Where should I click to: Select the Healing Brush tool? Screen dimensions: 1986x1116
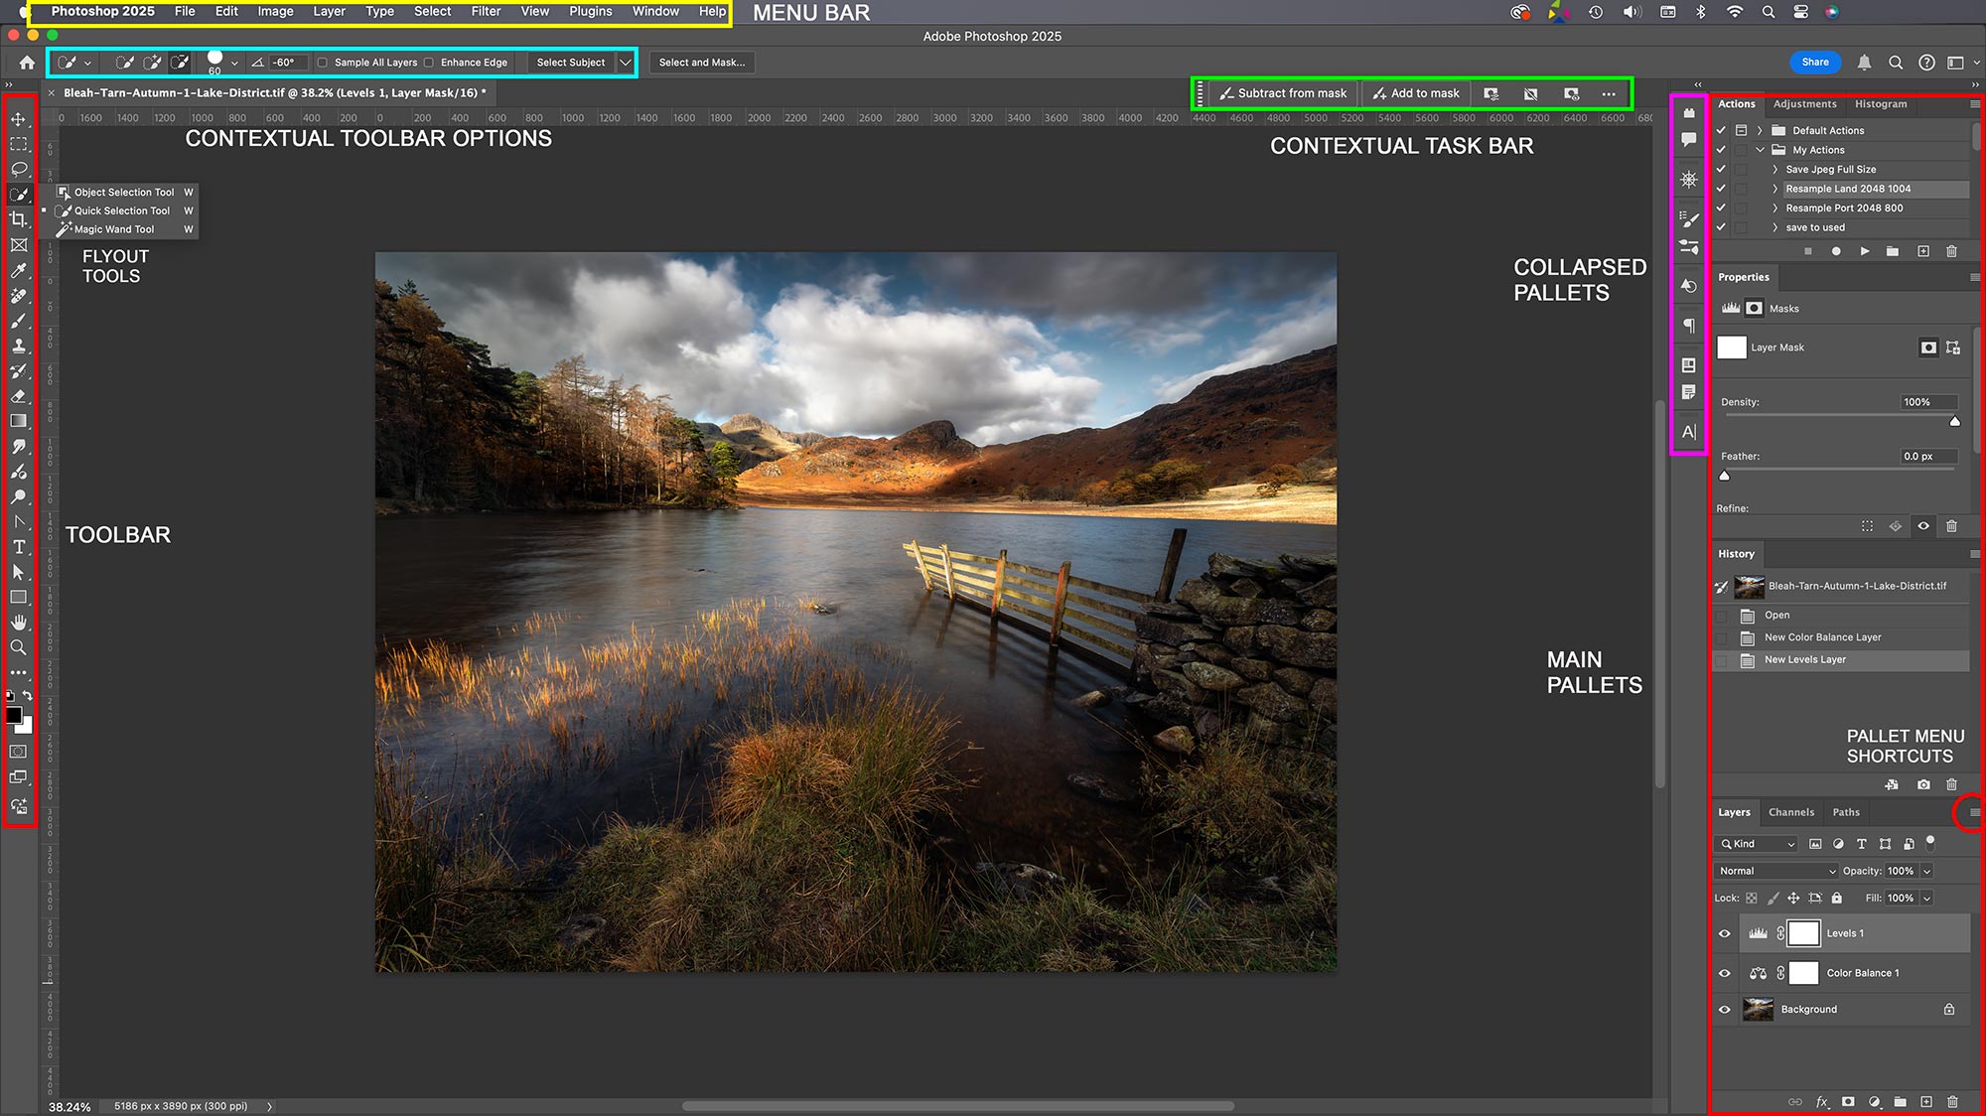click(20, 296)
